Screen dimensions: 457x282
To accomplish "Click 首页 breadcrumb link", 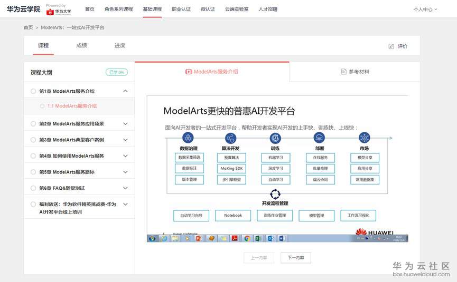I will [x=29, y=27].
